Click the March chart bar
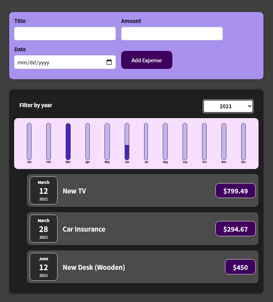The width and height of the screenshot is (273, 302). tap(68, 141)
